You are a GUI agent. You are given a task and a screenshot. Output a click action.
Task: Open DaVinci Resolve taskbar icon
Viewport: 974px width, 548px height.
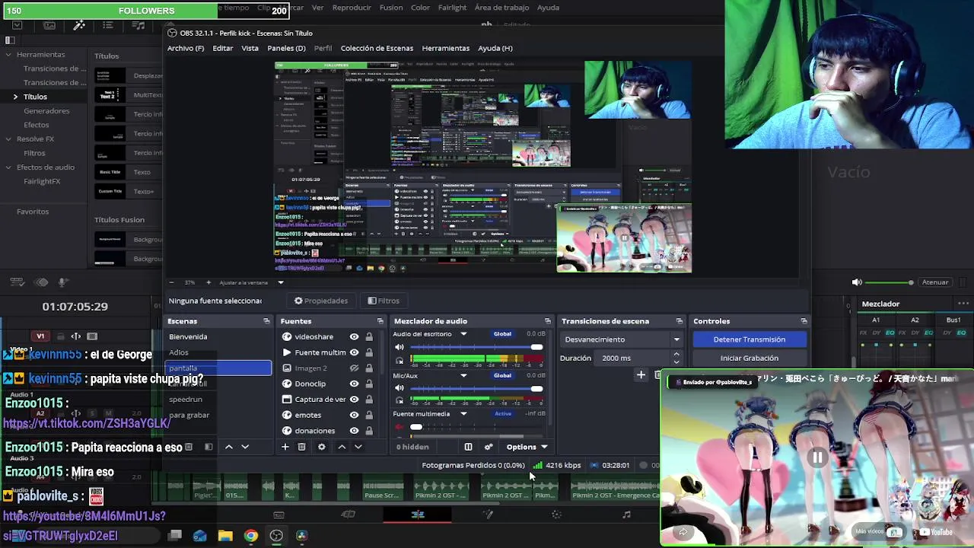302,536
